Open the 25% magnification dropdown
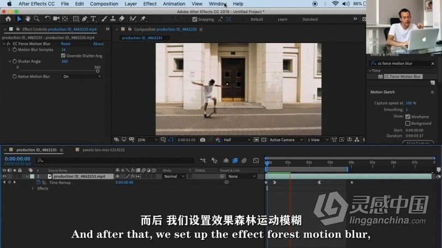442x248 pixels. coord(147,140)
